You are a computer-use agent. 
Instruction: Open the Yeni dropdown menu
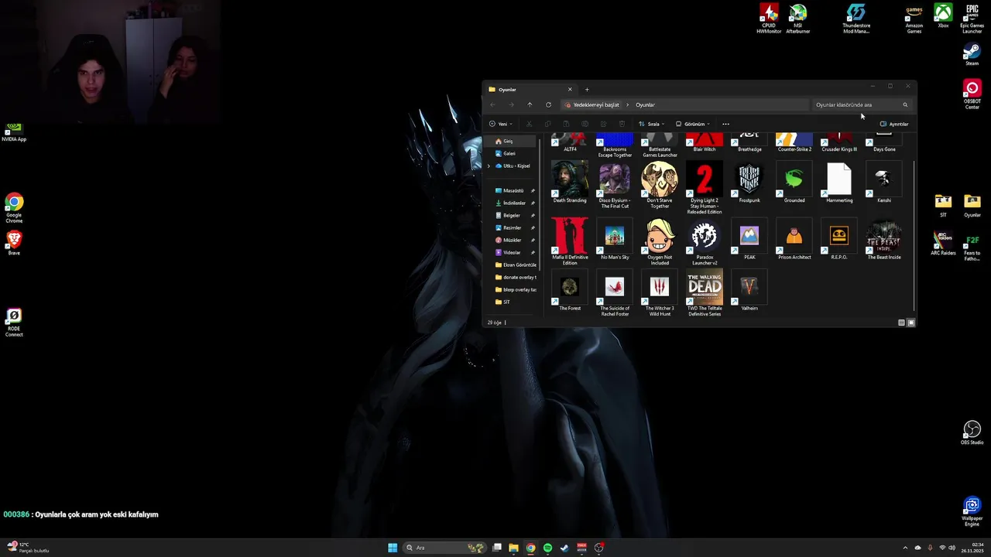click(x=501, y=124)
